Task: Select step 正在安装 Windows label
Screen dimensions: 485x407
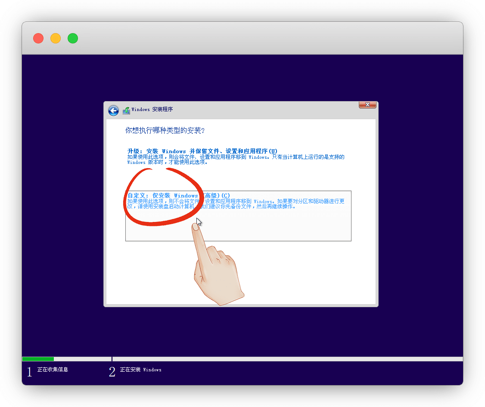Action: tap(140, 370)
